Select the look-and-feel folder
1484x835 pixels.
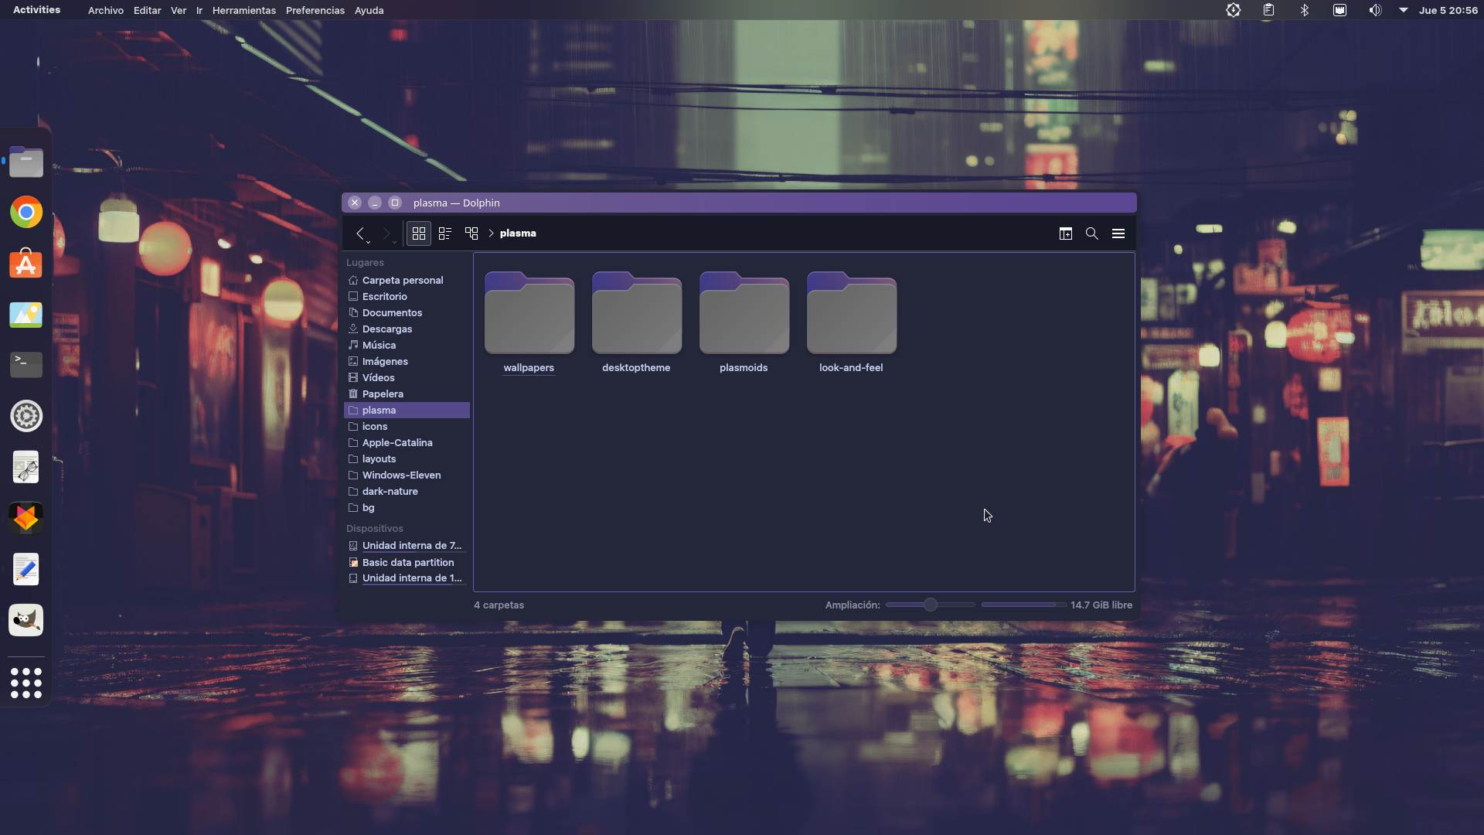point(851,322)
